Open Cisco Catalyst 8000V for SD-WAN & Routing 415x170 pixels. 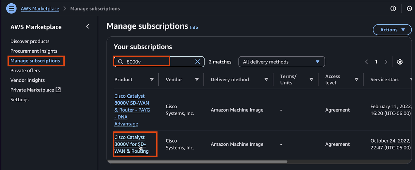click(131, 144)
